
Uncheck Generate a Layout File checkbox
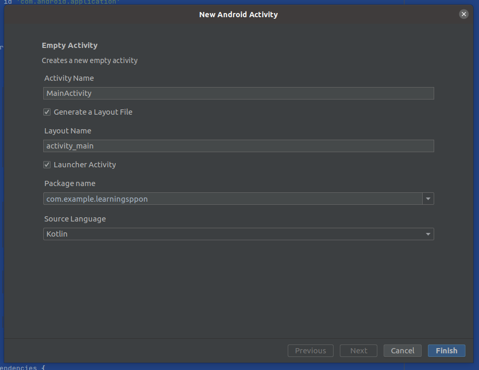47,112
